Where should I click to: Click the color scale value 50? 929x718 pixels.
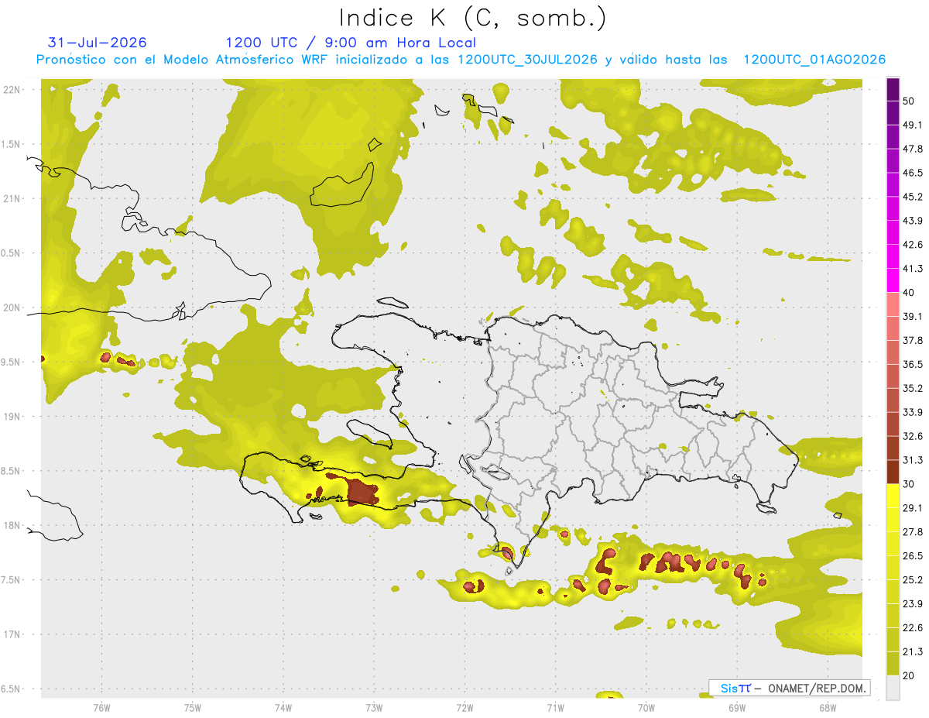[910, 101]
